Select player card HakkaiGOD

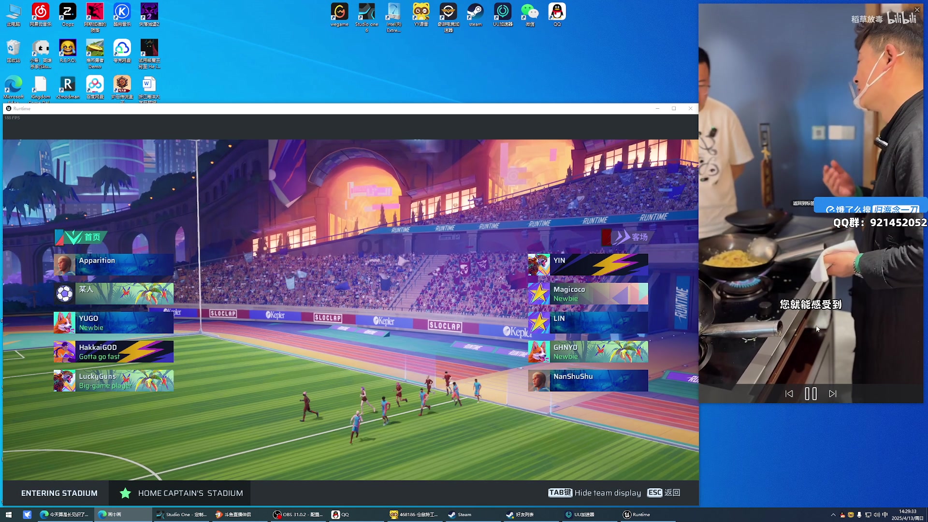pyautogui.click(x=114, y=352)
